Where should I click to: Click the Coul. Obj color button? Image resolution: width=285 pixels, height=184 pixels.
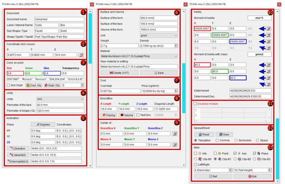pos(34,85)
